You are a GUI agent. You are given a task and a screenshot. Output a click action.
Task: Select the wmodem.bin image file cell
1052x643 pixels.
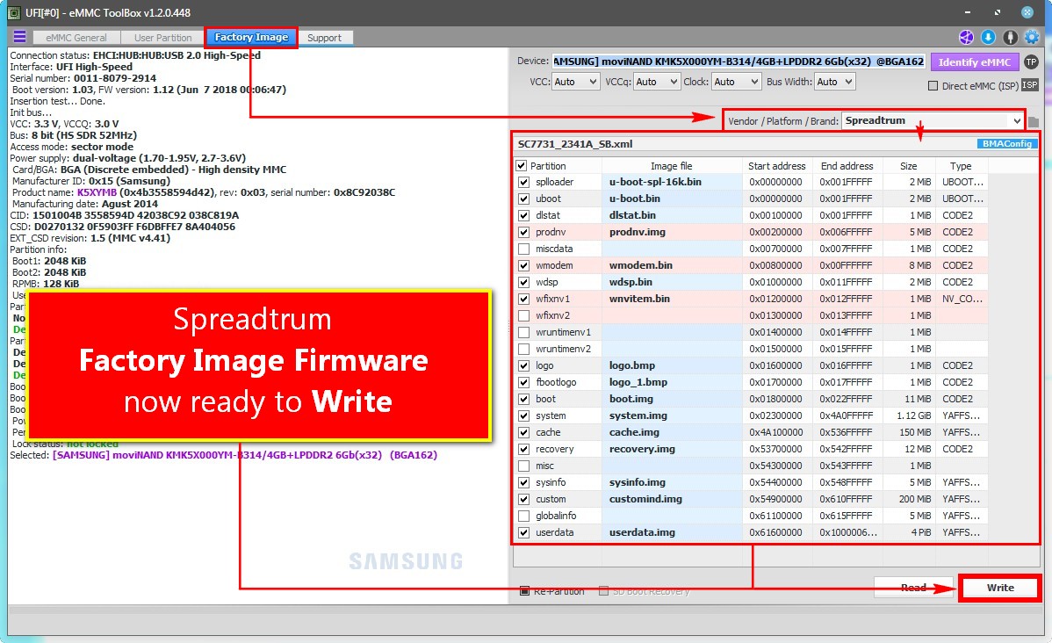(672, 265)
